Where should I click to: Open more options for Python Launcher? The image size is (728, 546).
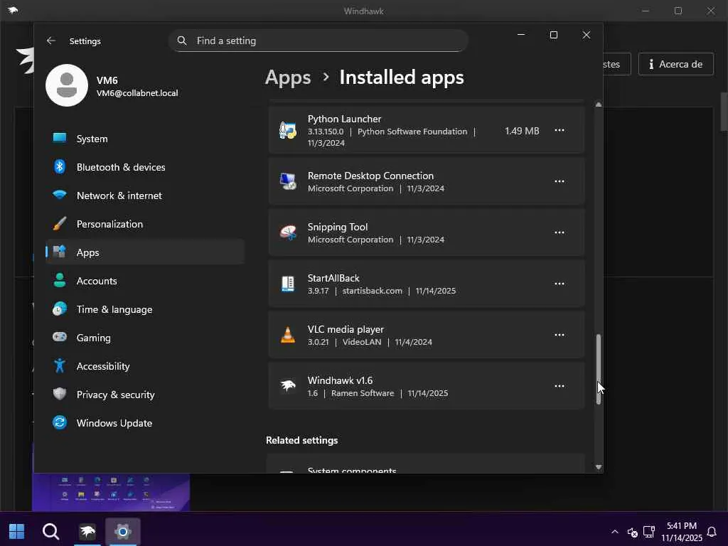[560, 130]
